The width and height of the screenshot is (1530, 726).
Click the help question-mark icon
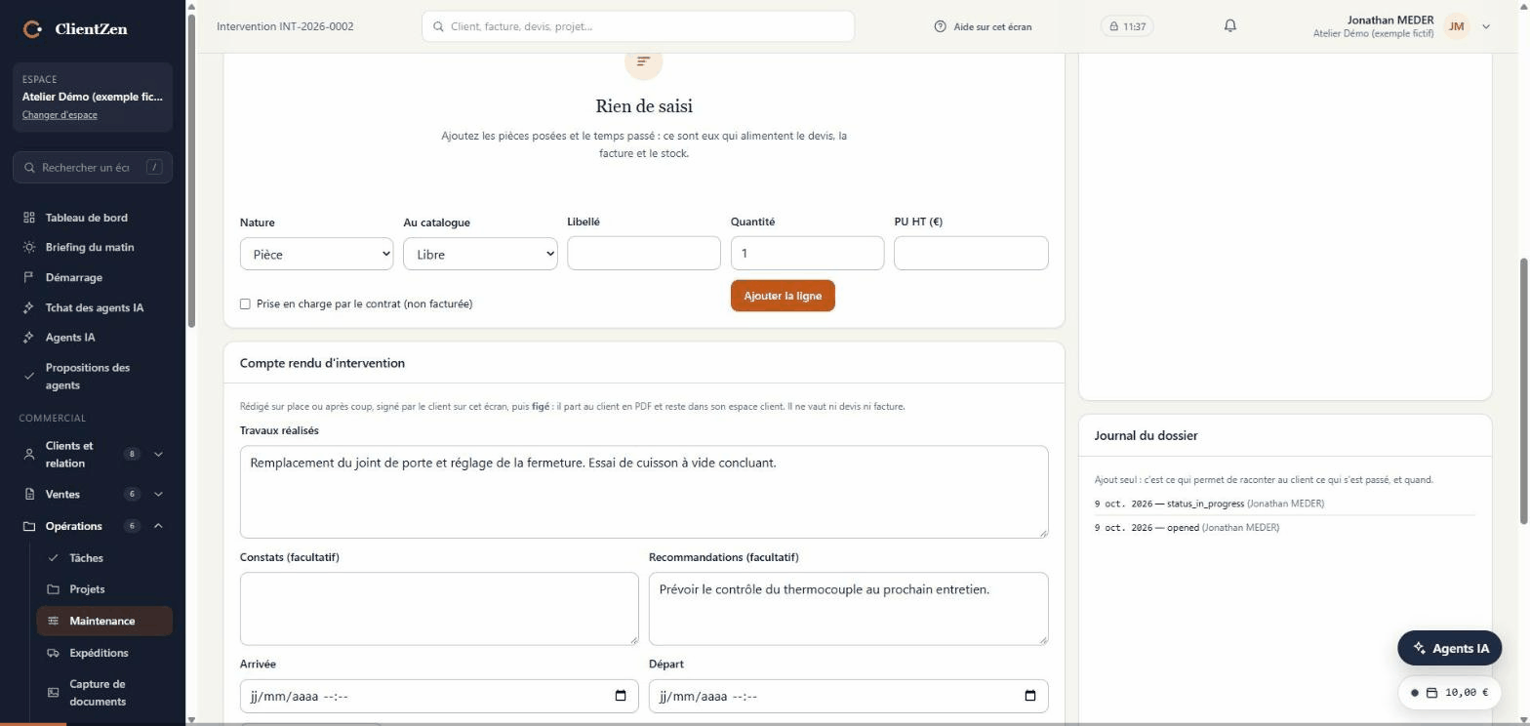click(941, 26)
